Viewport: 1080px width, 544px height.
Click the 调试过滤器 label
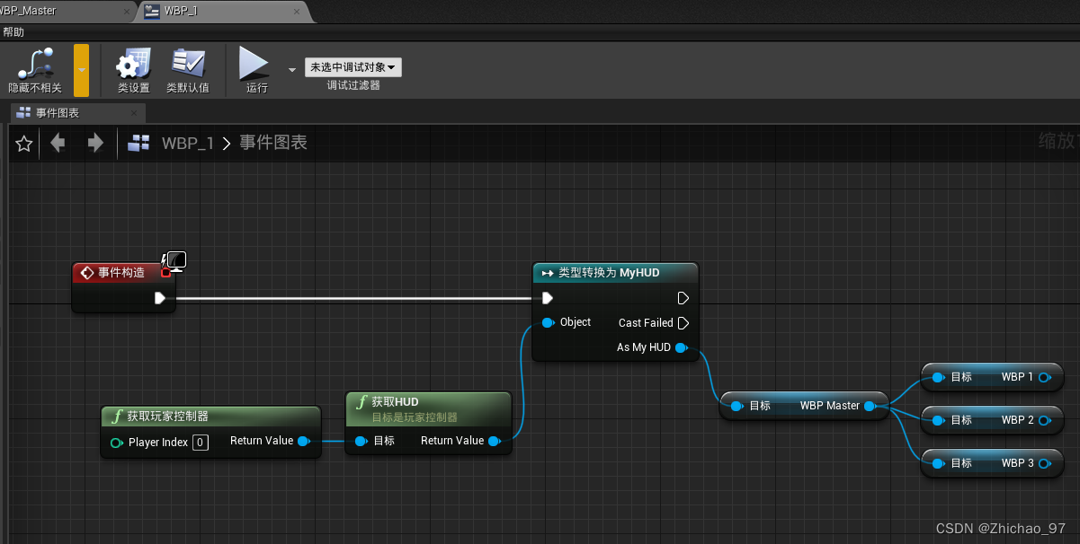tap(353, 85)
